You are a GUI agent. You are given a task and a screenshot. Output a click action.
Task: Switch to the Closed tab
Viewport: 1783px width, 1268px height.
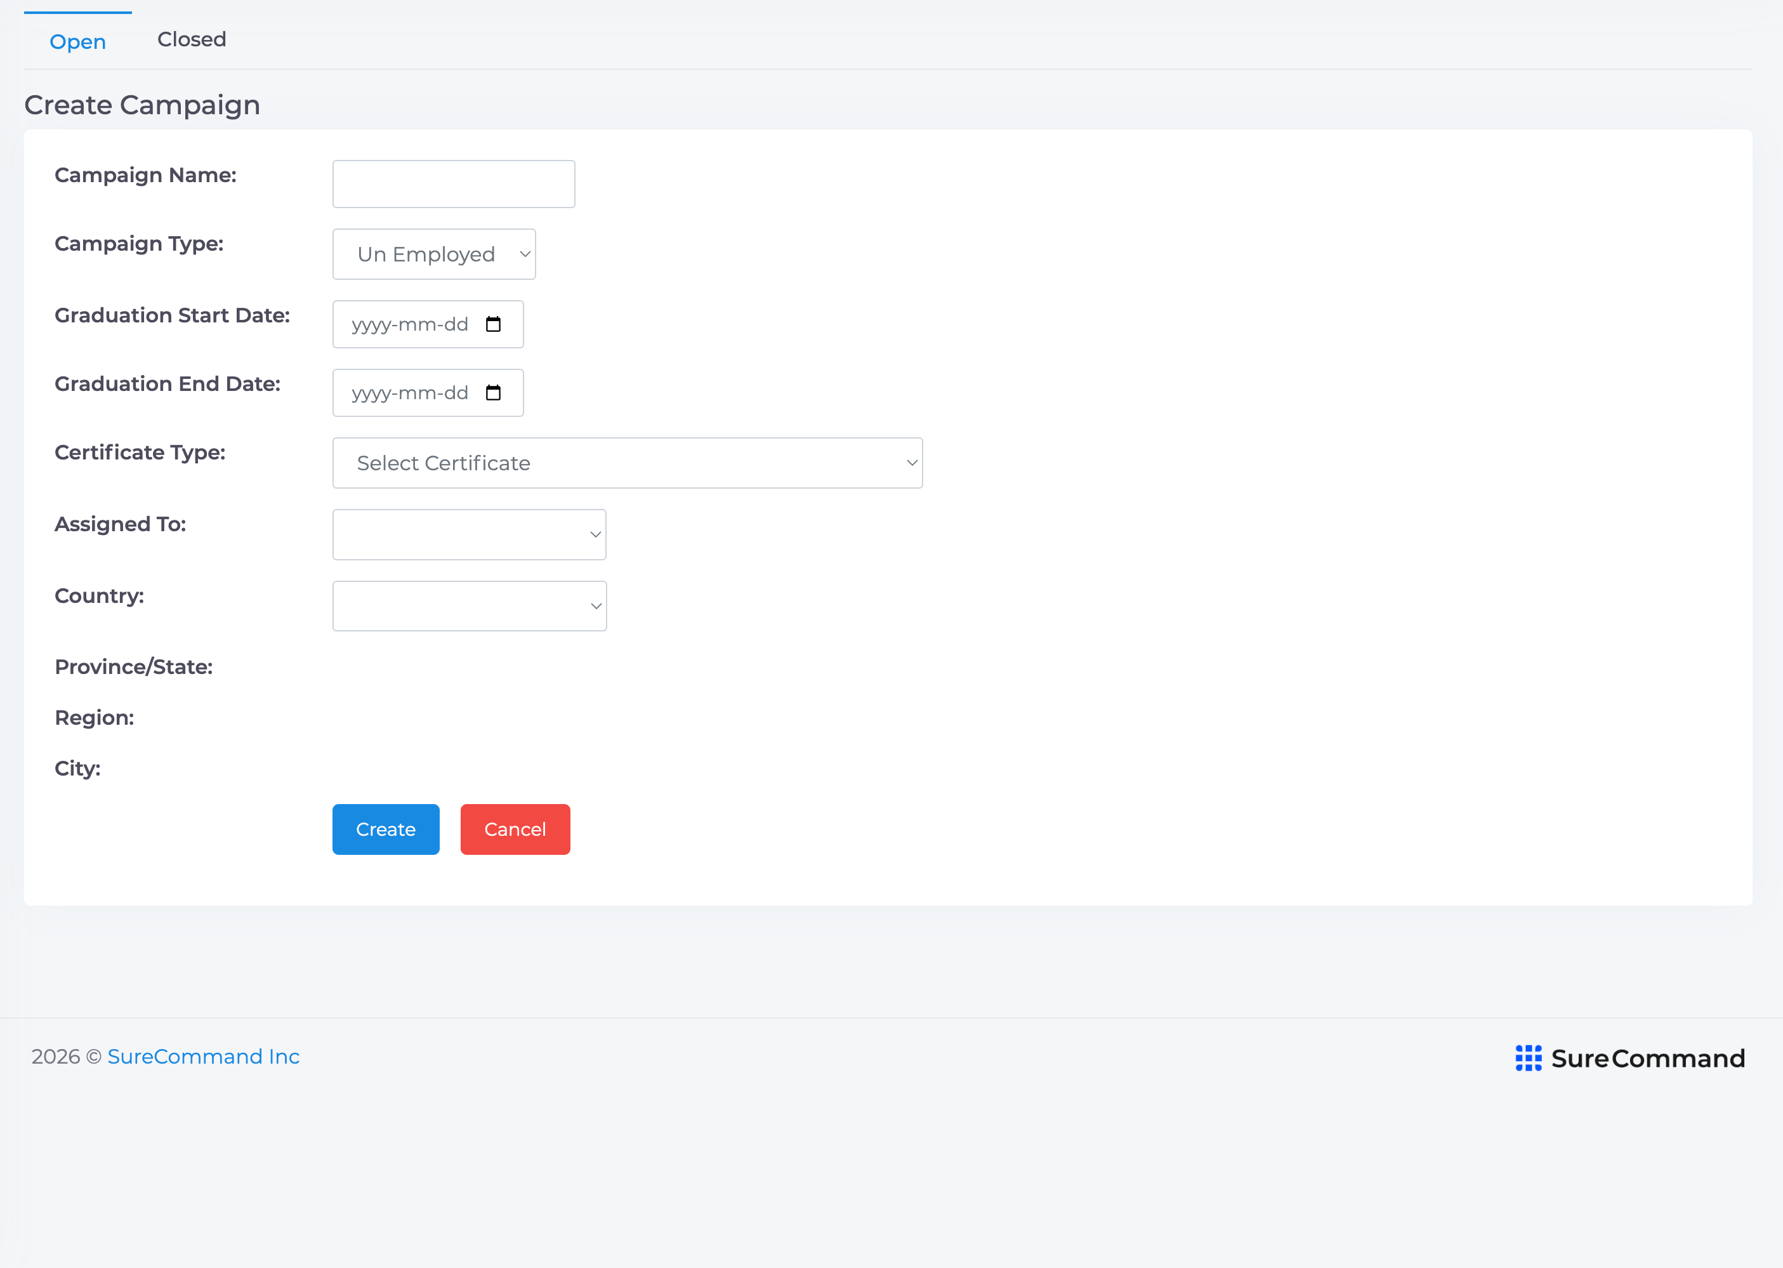[x=192, y=39]
